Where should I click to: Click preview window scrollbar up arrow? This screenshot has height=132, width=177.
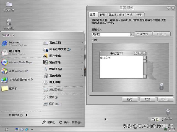145,58
